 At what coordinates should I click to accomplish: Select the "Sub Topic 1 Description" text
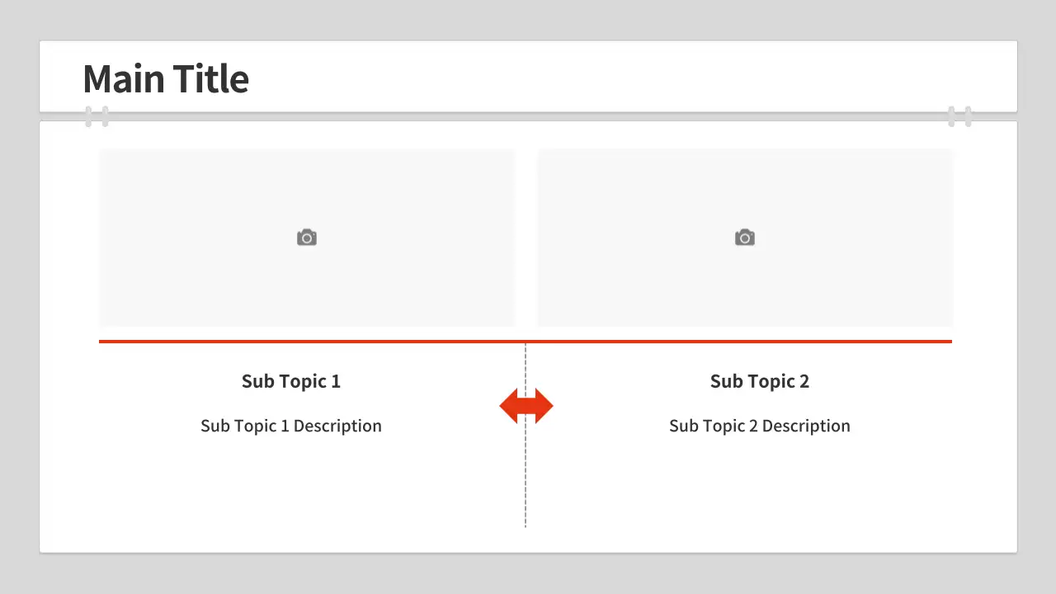(x=291, y=426)
